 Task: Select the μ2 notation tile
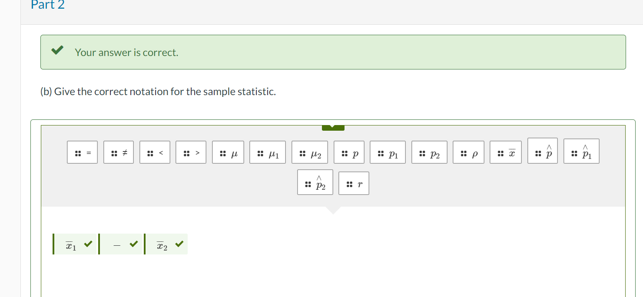point(309,152)
